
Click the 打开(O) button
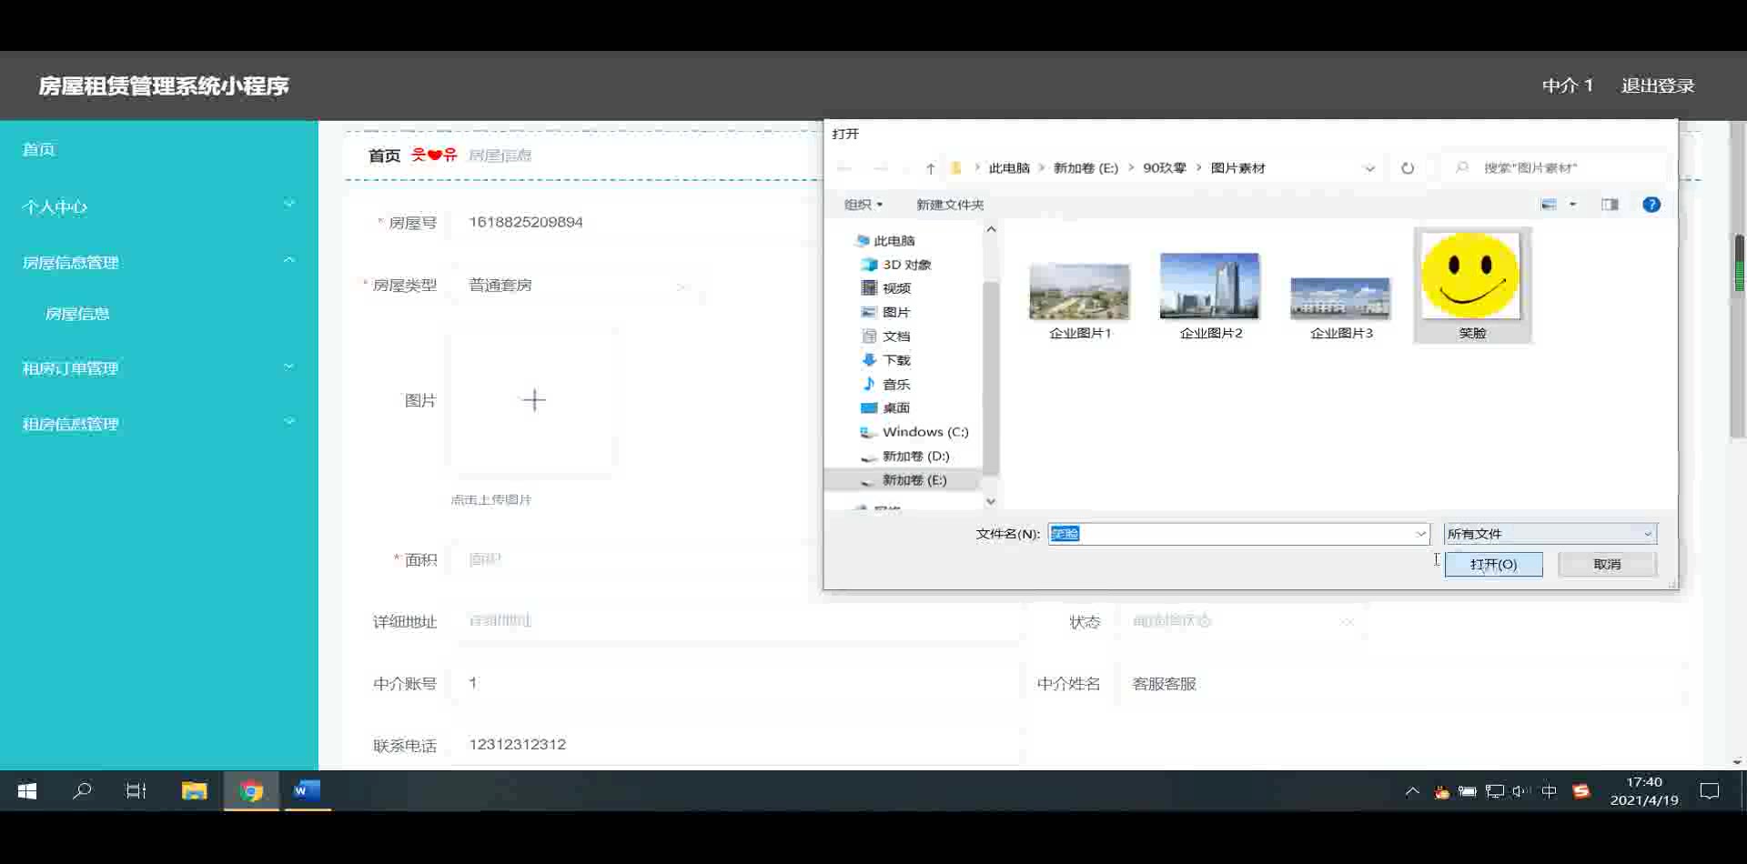pyautogui.click(x=1493, y=564)
